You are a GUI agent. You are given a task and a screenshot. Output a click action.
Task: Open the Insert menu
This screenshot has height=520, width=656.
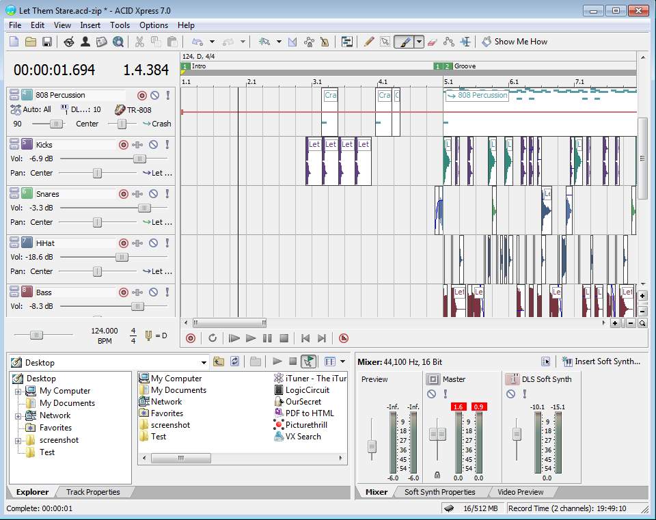click(x=90, y=25)
